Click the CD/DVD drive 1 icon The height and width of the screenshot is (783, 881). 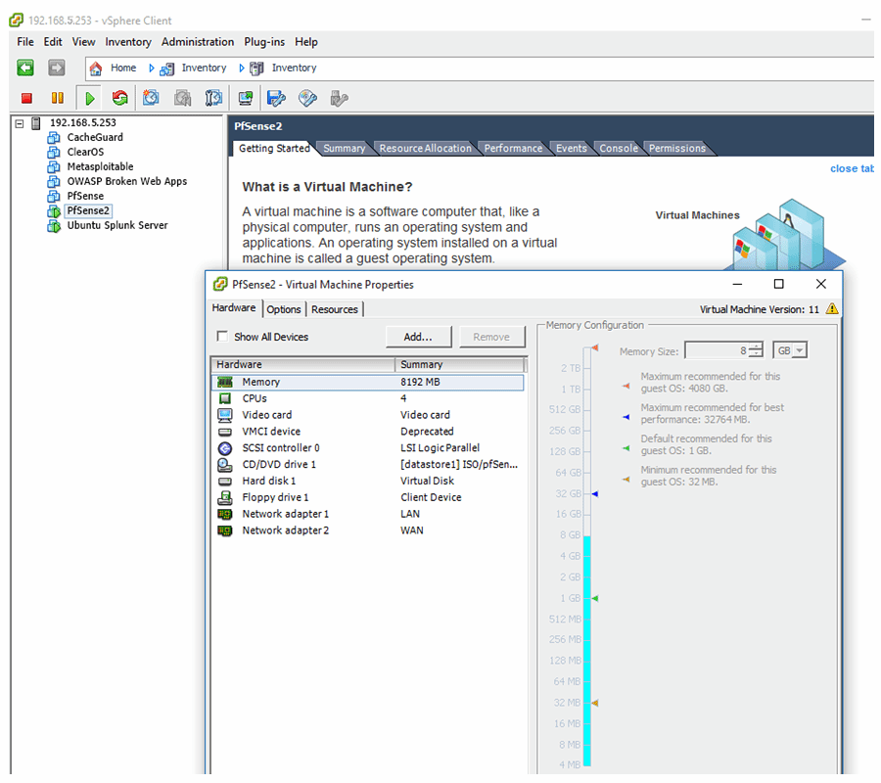pos(225,465)
